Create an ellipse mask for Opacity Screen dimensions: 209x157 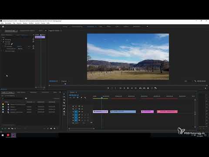[6, 44]
